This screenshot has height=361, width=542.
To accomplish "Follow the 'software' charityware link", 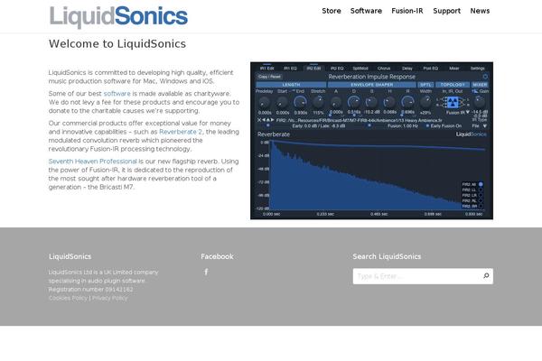I will point(117,94).
